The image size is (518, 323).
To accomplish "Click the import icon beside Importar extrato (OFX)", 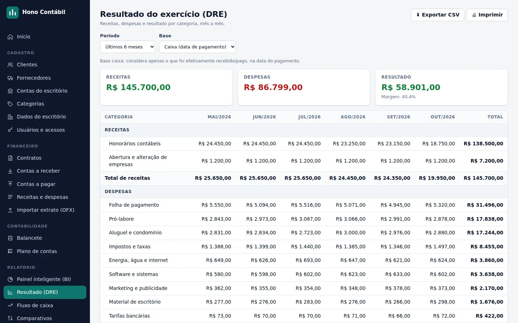I will (x=10, y=210).
